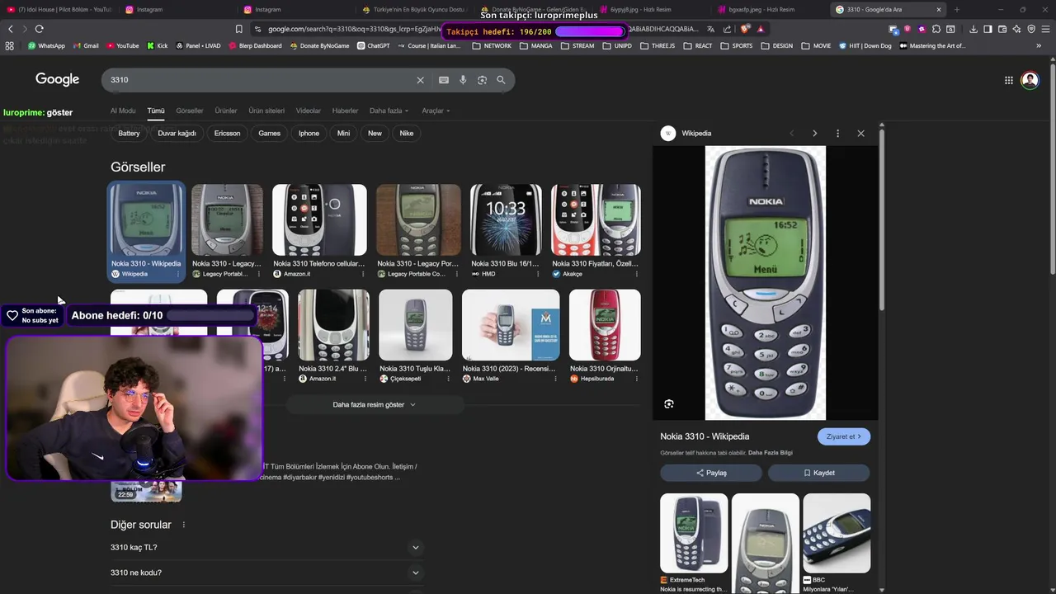Search by image with Google Lens
This screenshot has height=594, width=1056.
(482, 80)
